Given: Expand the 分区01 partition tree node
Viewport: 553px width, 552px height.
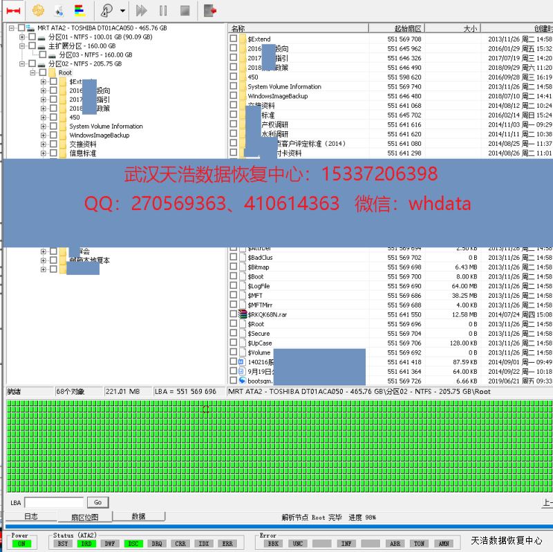Looking at the screenshot, I should click(x=22, y=37).
